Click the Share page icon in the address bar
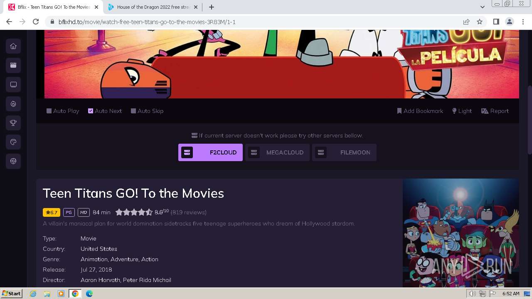This screenshot has width=532, height=299. [466, 22]
